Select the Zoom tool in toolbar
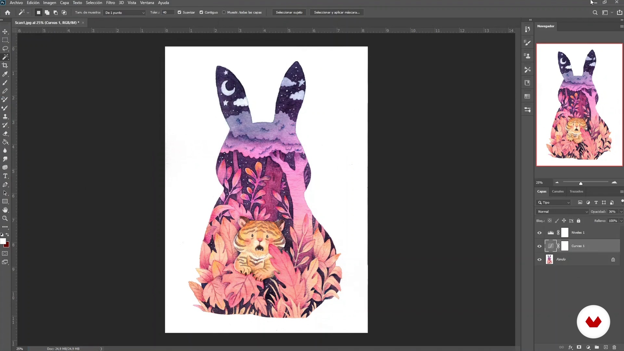Viewport: 624px width, 351px height. [x=5, y=218]
